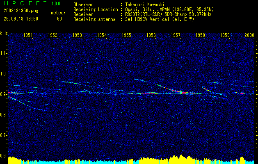Click the 1957 time axis marker
The image size is (258, 164).
click(x=176, y=35)
